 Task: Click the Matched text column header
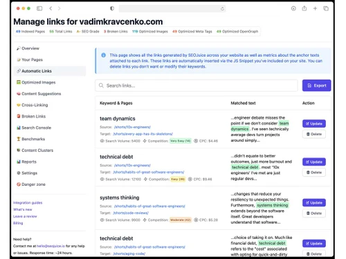(x=243, y=103)
